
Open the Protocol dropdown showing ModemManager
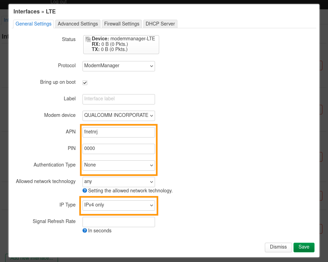pyautogui.click(x=119, y=66)
